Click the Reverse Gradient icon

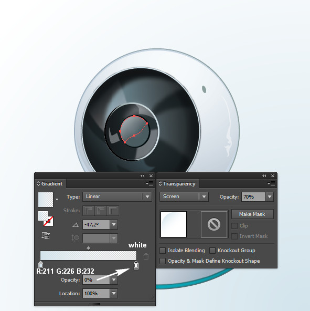[x=46, y=235]
